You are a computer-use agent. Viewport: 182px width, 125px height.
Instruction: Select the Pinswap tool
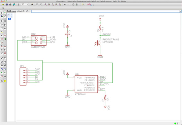click(x=2, y=39)
